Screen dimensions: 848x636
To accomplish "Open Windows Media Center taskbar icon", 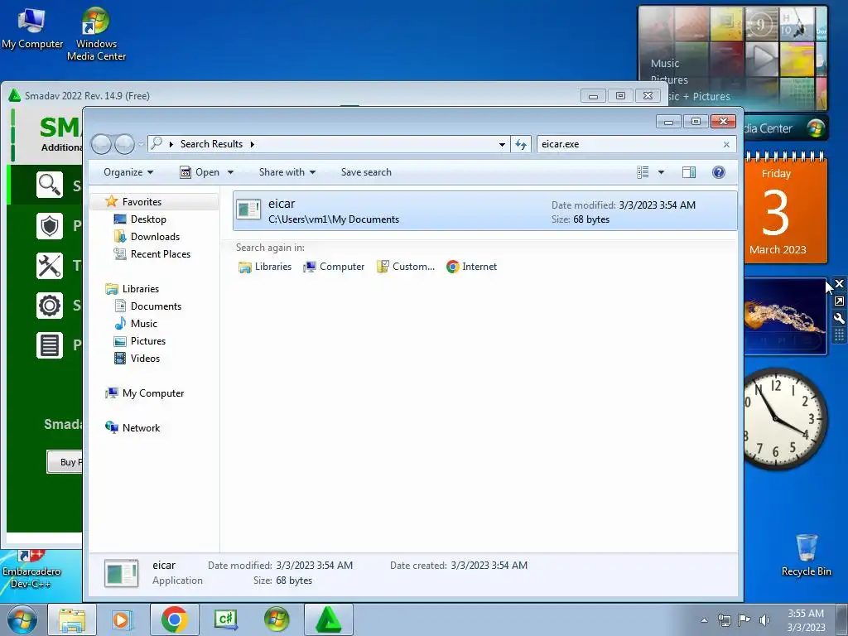I will 277,619.
